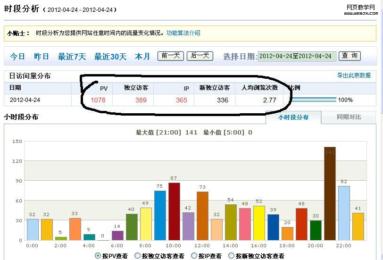383x260 pixels.
Task: Select the 昨日 (yesterday) date range
Action: (x=42, y=57)
